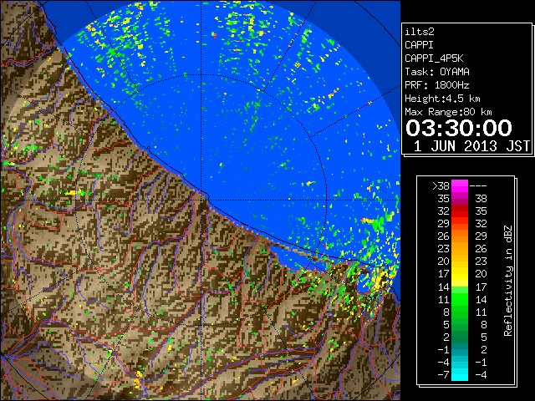535x401 pixels.
Task: Pick the magenta >38 dBZ color band
Action: [x=460, y=186]
